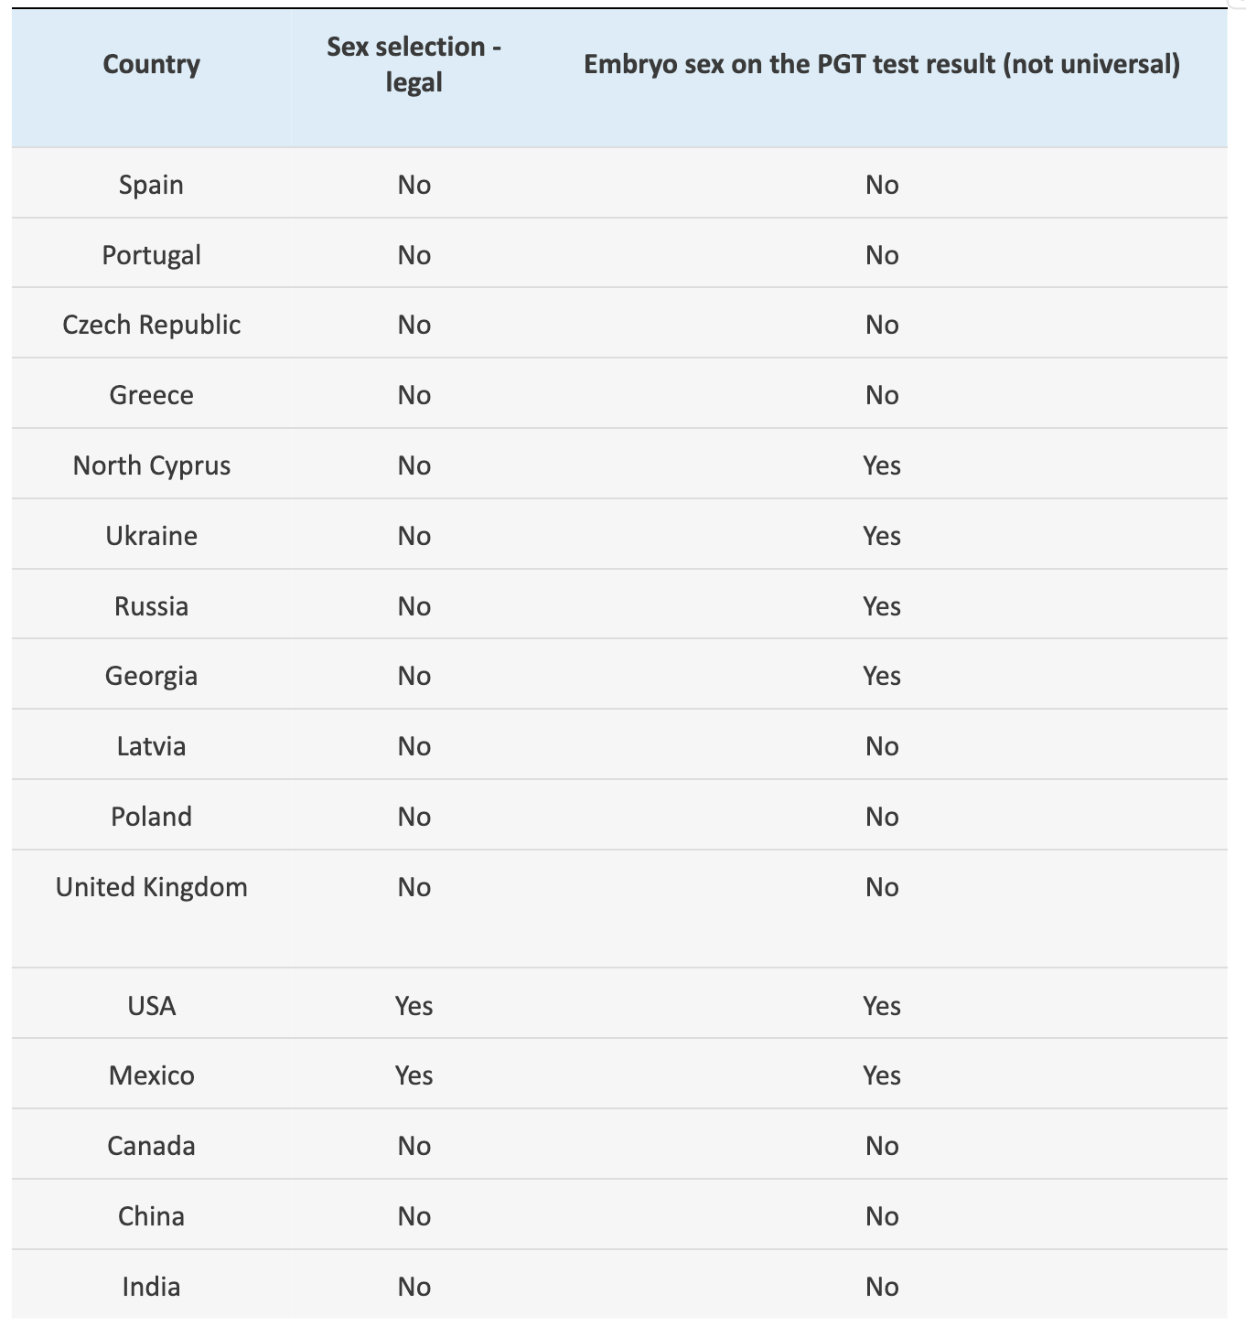
Task: Click the 'Sex selection - legal' header
Action: click(x=414, y=64)
